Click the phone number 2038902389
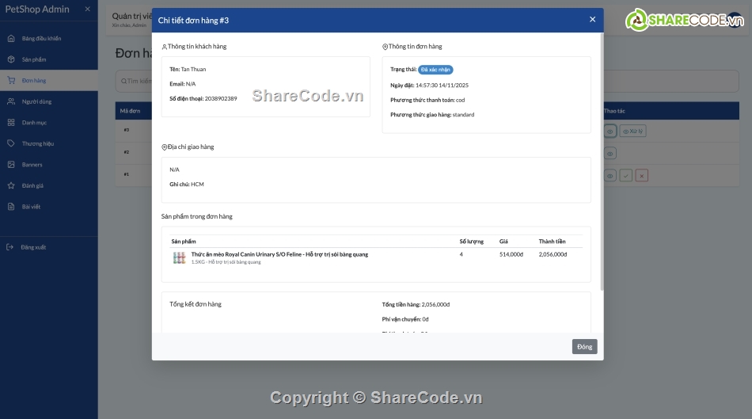752x419 pixels. pyautogui.click(x=221, y=98)
